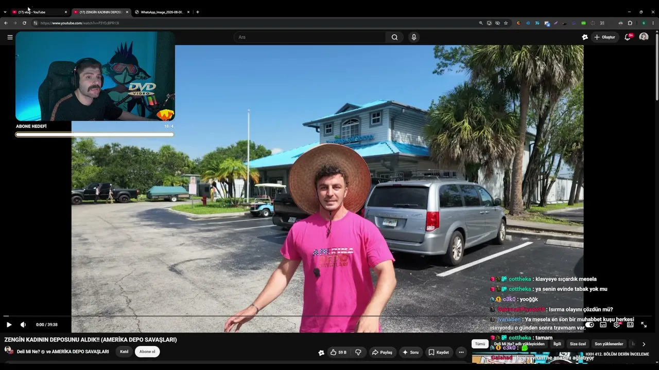The width and height of the screenshot is (659, 370).
Task: Like the video showing 59 B
Action: 338,353
